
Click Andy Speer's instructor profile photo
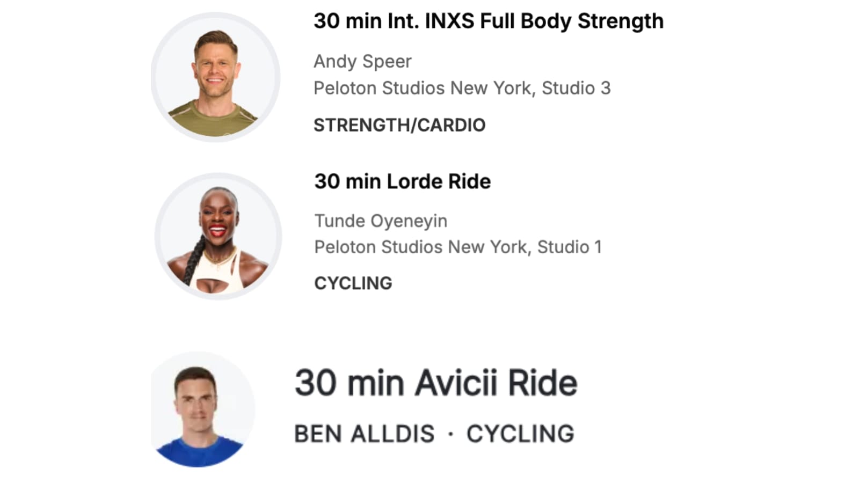(216, 77)
